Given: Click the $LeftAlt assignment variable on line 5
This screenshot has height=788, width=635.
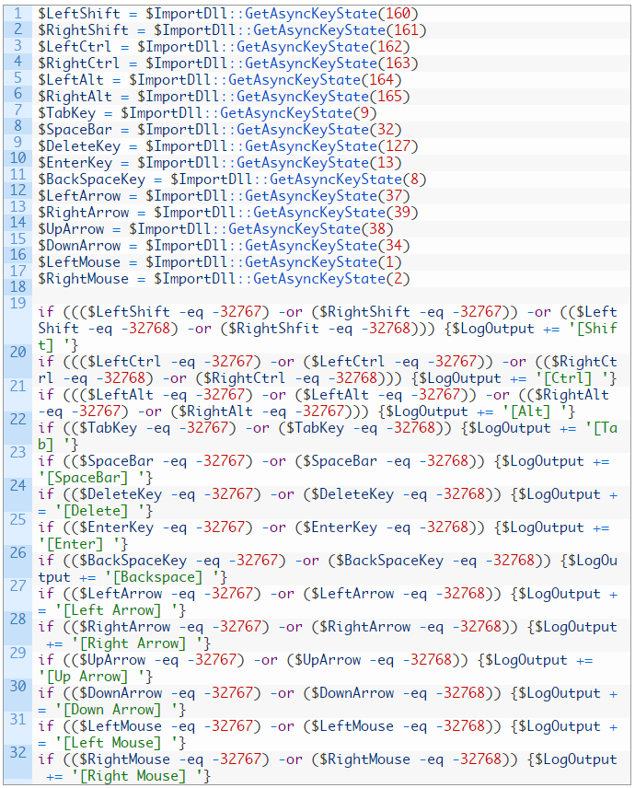Looking at the screenshot, I should pyautogui.click(x=70, y=80).
